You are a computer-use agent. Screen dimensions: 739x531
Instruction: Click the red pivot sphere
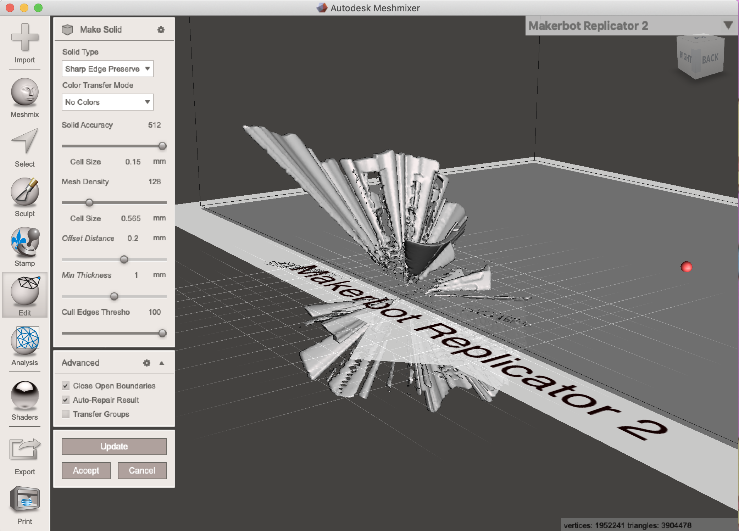coord(687,267)
